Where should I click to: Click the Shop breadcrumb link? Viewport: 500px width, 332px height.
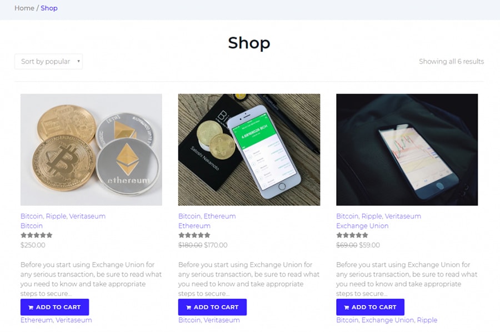point(49,8)
